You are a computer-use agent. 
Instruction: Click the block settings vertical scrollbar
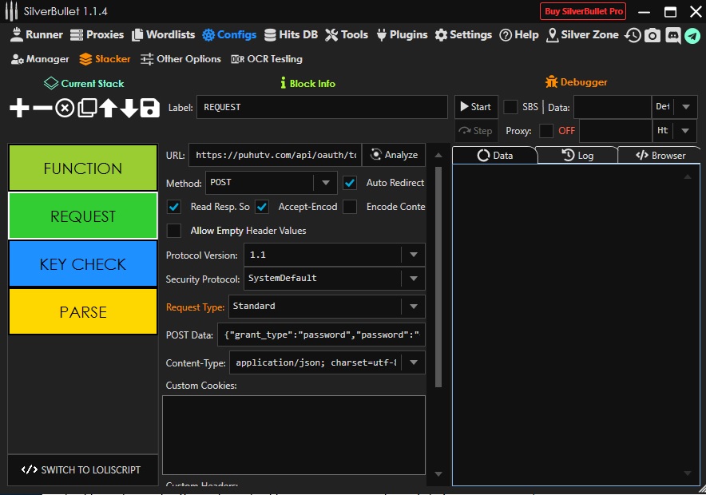438,279
